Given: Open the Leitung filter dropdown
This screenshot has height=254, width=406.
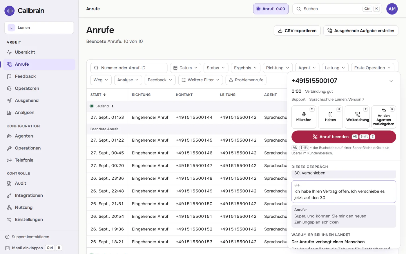Looking at the screenshot, I should click(335, 68).
